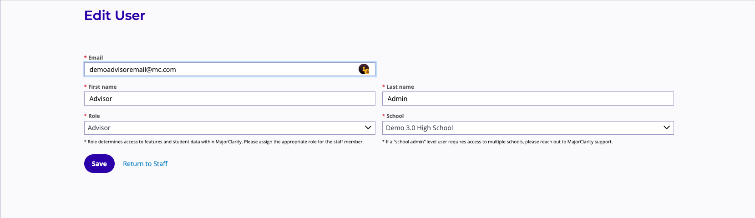Click the Role field label
The image size is (755, 218).
point(94,116)
